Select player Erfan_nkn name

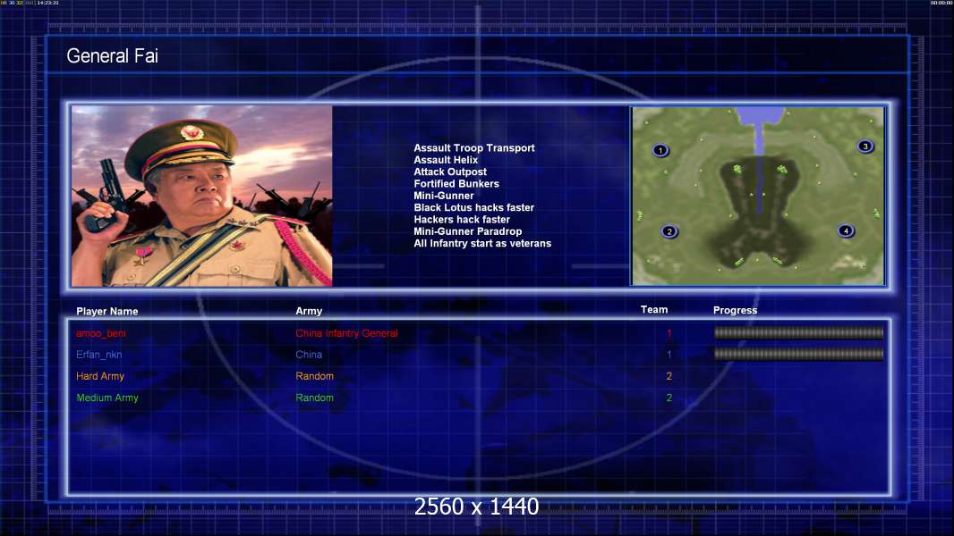click(99, 355)
